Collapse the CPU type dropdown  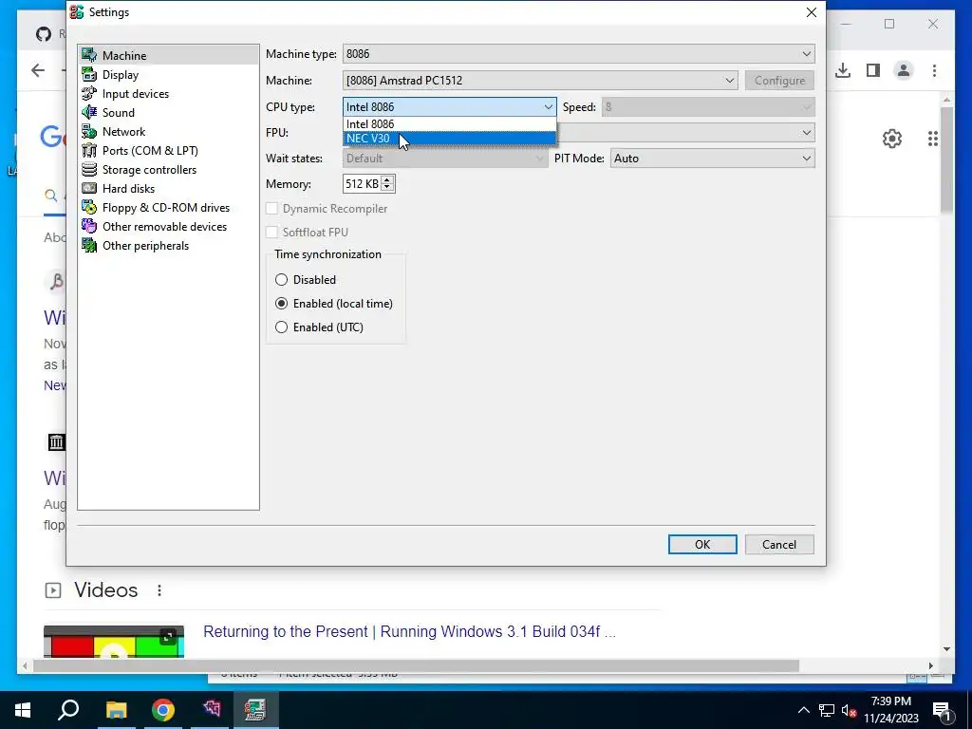548,106
